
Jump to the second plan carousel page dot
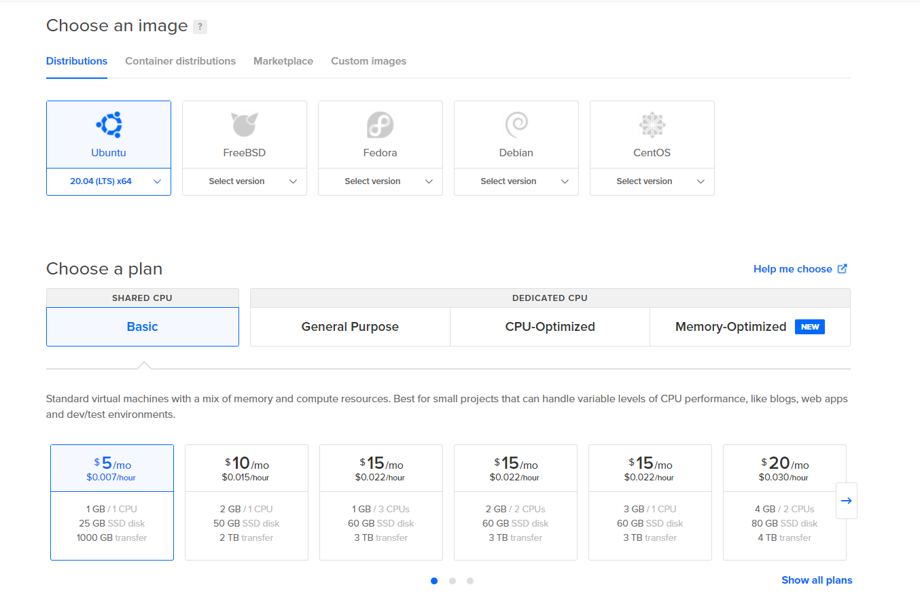click(x=453, y=581)
